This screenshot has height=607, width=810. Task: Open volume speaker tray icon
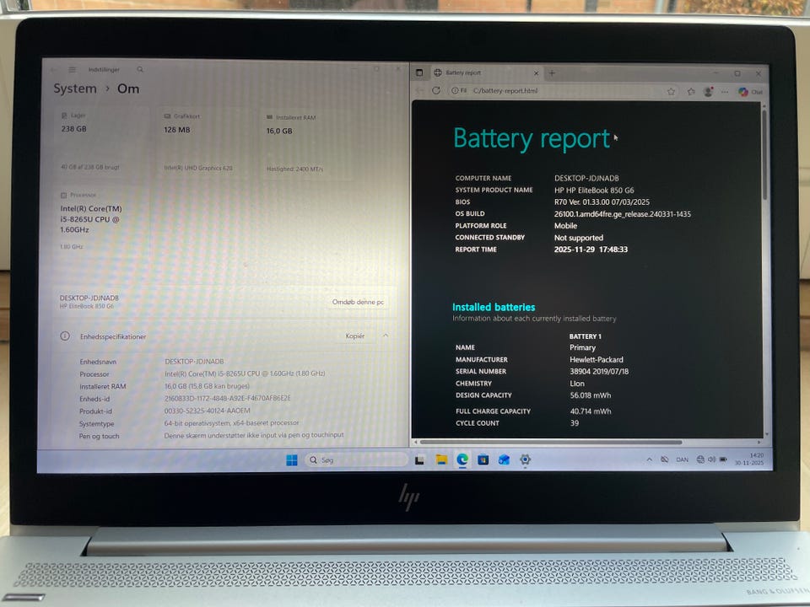(712, 459)
